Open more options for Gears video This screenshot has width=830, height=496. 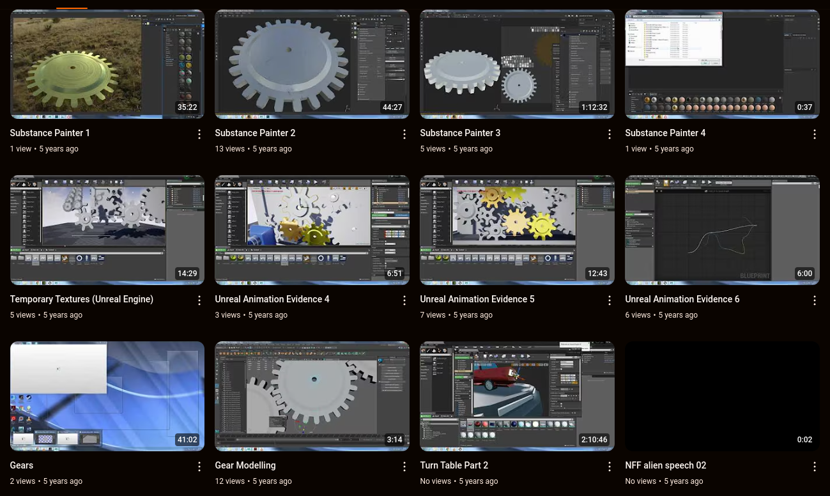199,467
